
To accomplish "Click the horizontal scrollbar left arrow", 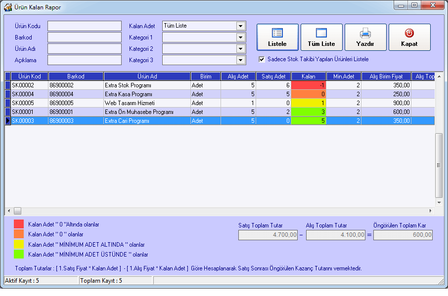I will pos(9,211).
